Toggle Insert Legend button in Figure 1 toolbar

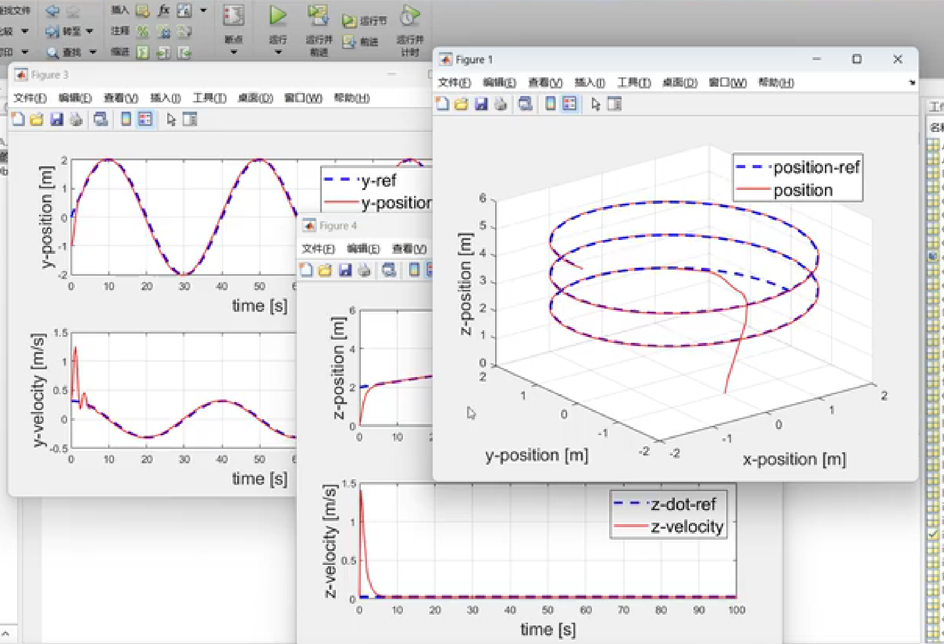pyautogui.click(x=570, y=104)
